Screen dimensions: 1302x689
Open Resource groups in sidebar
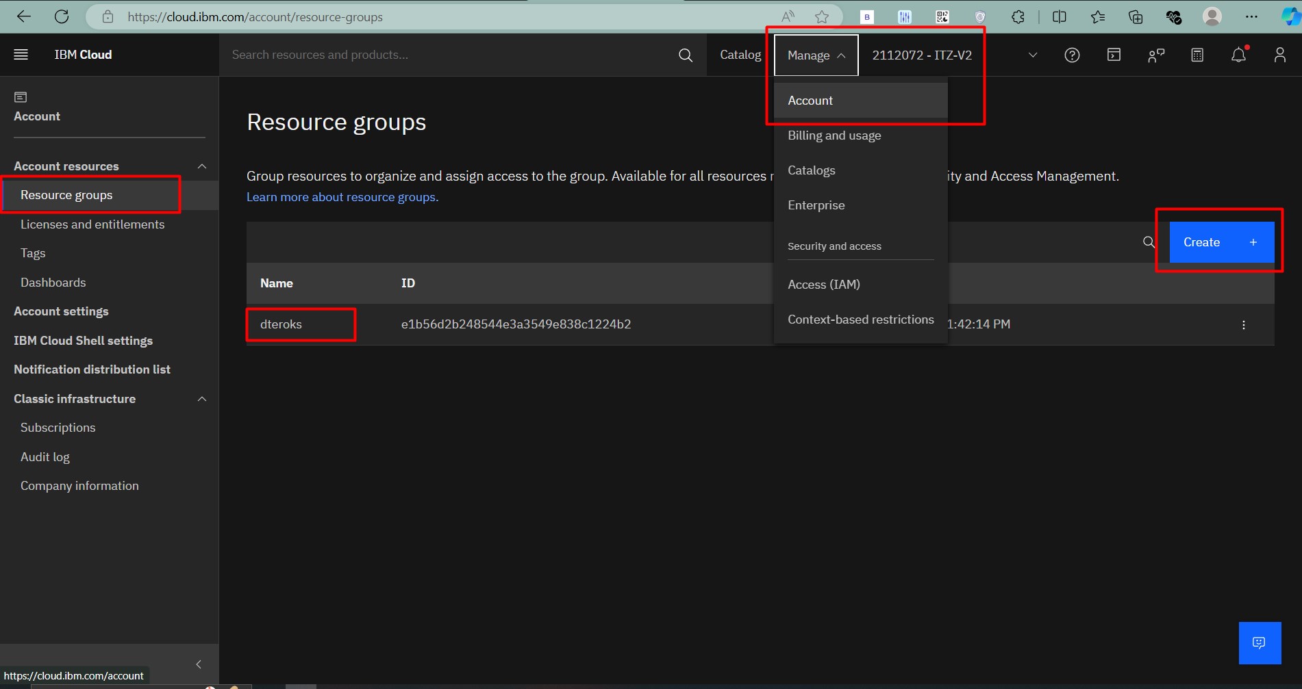(x=110, y=195)
